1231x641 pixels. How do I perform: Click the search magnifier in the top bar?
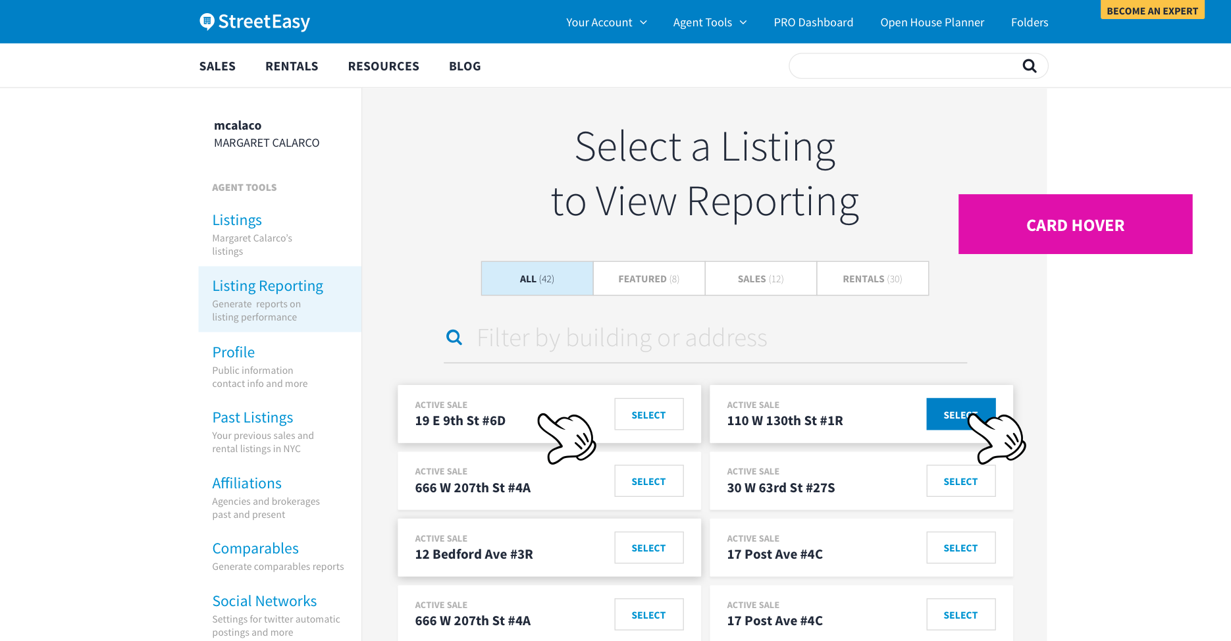click(x=1030, y=66)
